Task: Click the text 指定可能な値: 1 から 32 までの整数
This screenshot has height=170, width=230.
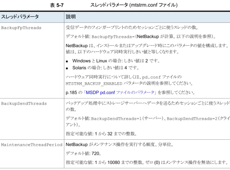Action: [x=101, y=134]
